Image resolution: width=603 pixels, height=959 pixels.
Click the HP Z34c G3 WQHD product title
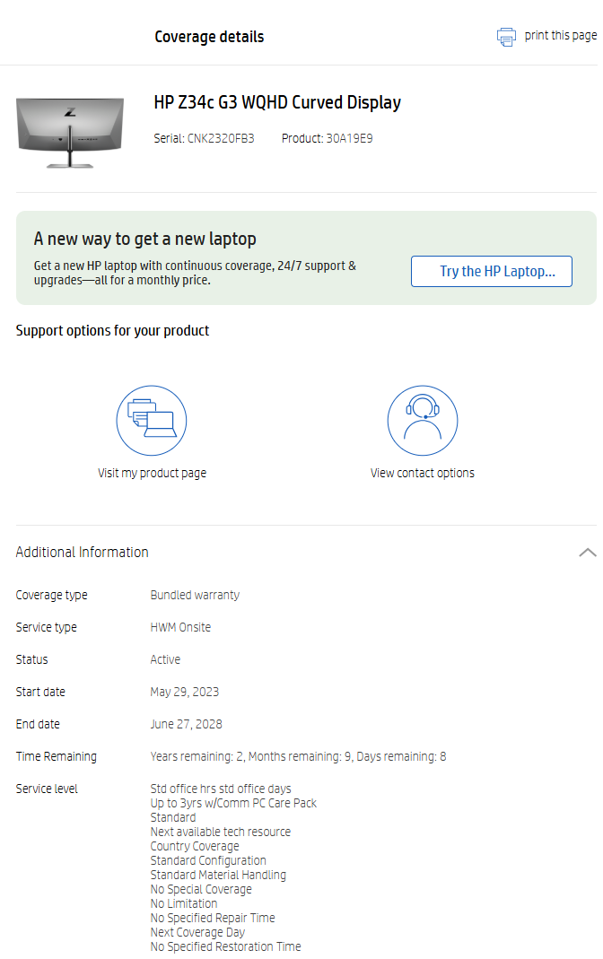277,102
